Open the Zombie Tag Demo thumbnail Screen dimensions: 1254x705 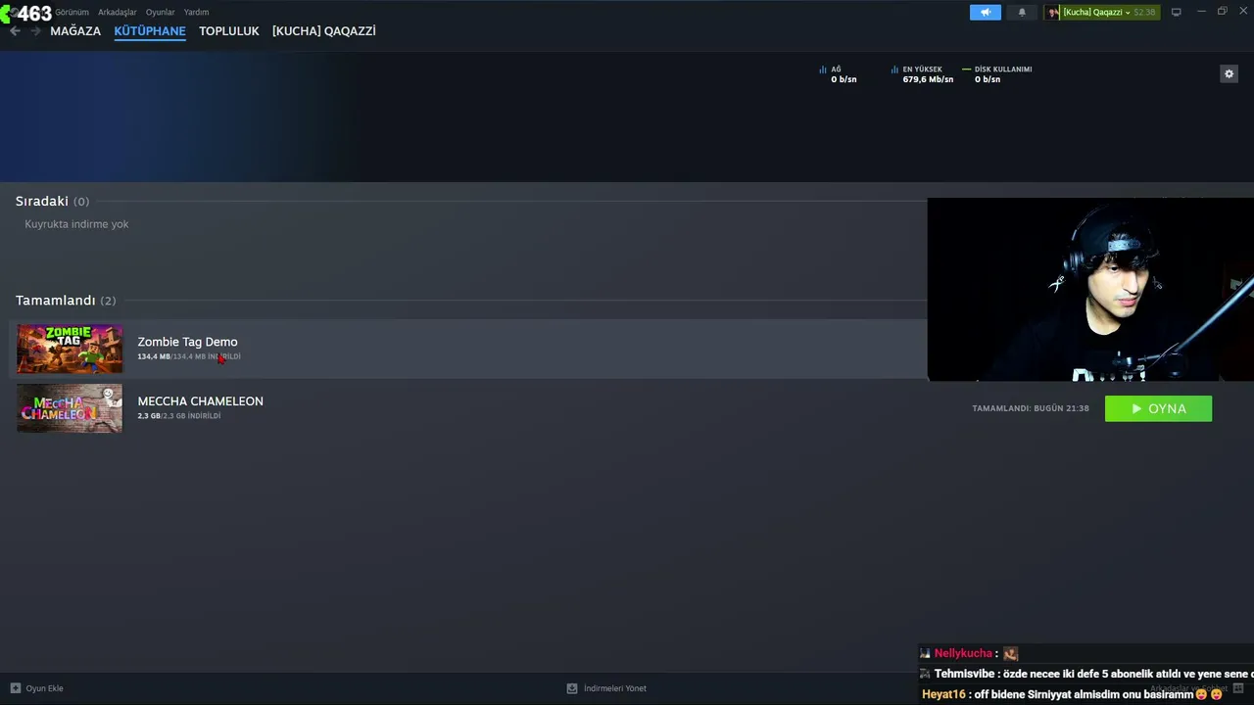pos(70,349)
